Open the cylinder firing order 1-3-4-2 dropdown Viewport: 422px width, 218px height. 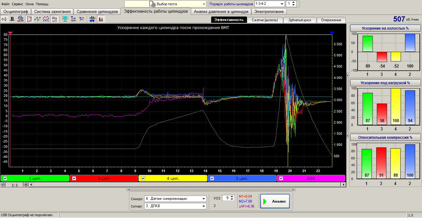click(269, 4)
